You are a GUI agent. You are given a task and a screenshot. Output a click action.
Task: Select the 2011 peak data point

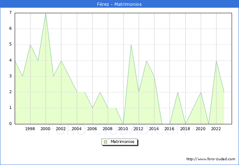pyautogui.click(x=131, y=45)
